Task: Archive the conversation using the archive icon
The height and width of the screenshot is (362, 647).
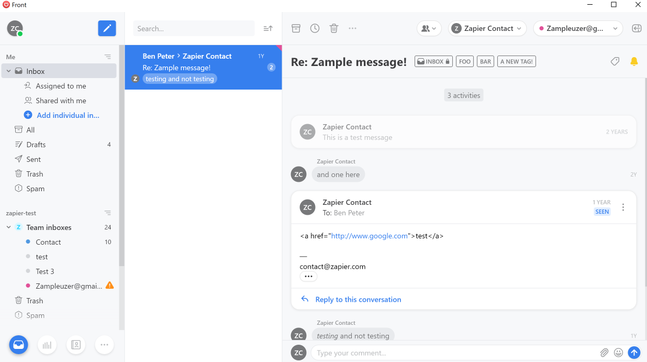Action: [296, 28]
